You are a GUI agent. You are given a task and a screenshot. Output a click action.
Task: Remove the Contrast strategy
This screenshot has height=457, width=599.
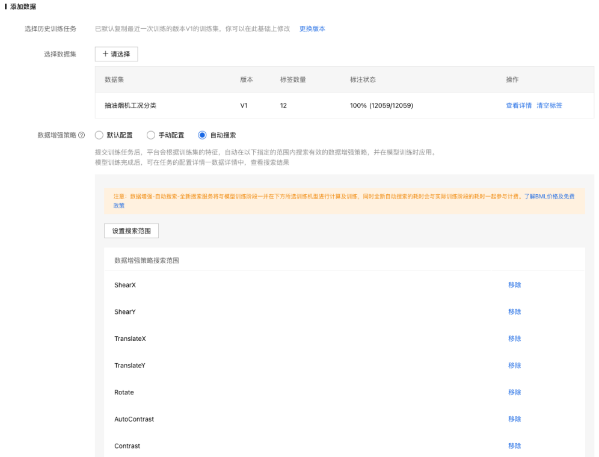click(514, 446)
